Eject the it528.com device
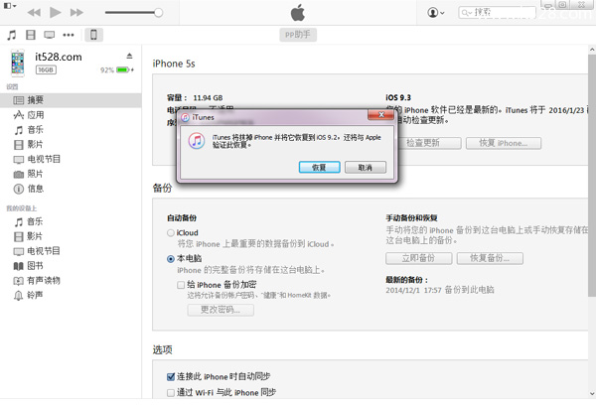Image resolution: width=596 pixels, height=406 pixels. point(129,56)
